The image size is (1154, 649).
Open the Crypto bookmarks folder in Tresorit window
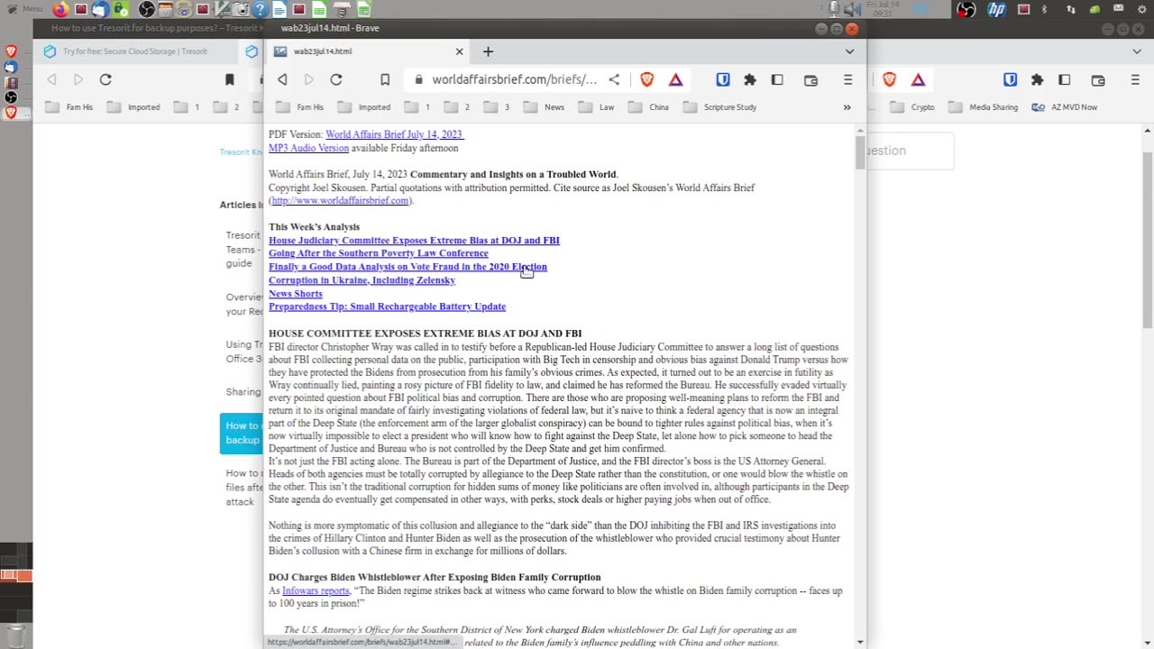pyautogui.click(x=912, y=107)
